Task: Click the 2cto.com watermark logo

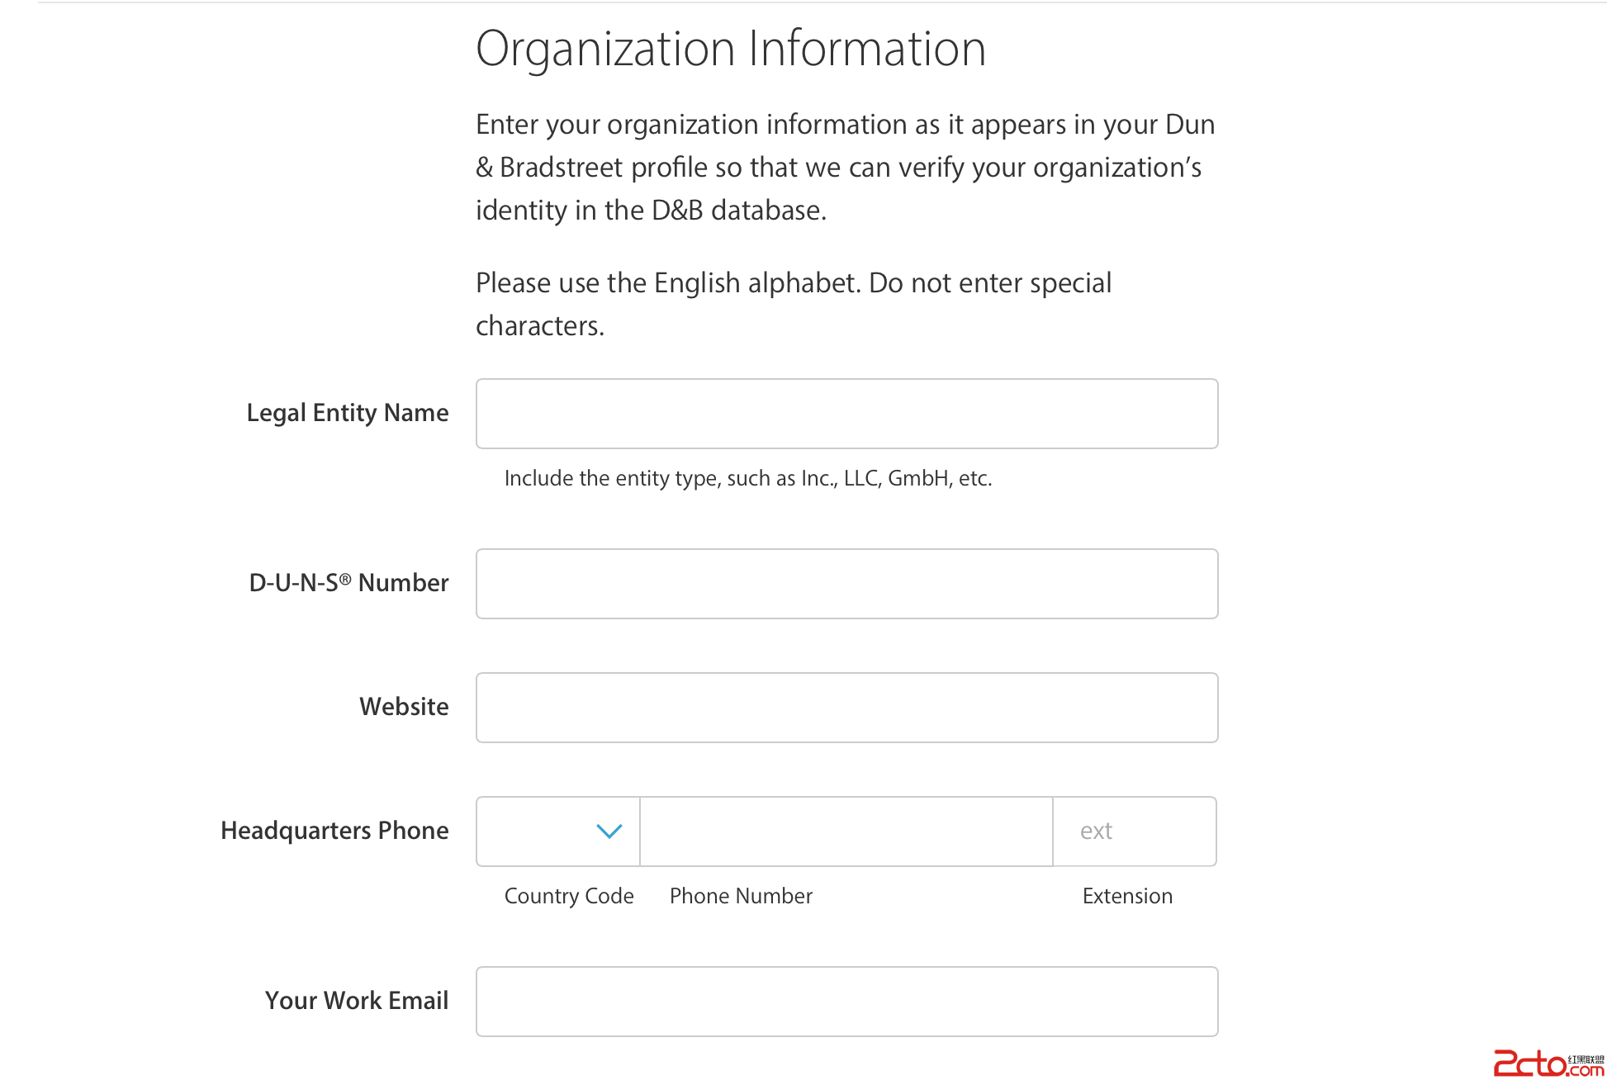Action: pyautogui.click(x=1548, y=1064)
